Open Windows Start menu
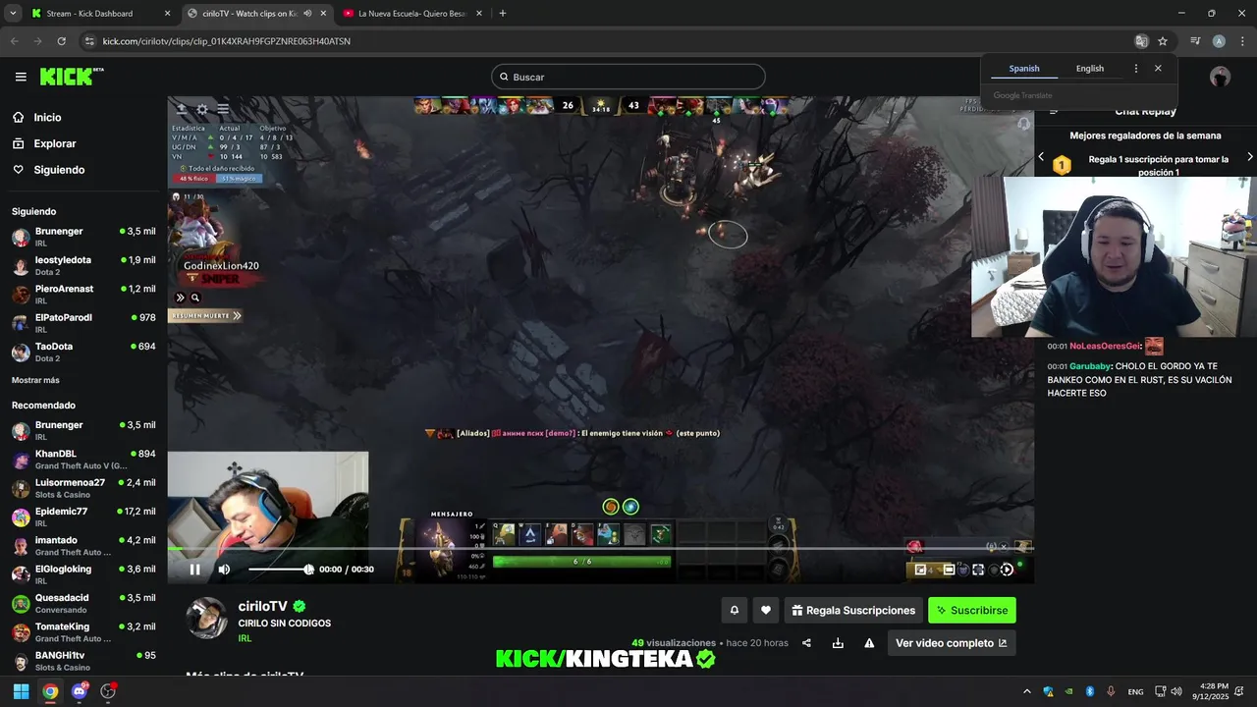This screenshot has width=1257, height=707. point(21,691)
